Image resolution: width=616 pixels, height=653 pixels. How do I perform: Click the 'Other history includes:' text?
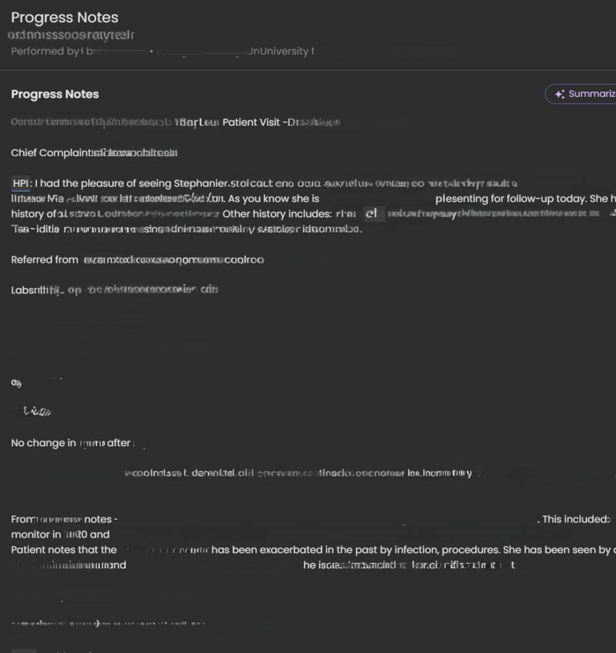click(277, 214)
